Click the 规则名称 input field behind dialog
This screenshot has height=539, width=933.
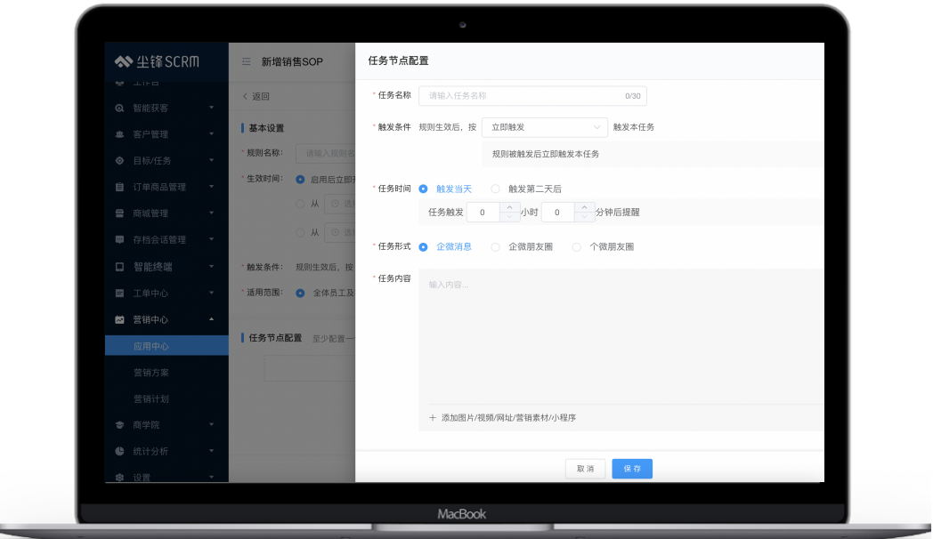pyautogui.click(x=326, y=153)
